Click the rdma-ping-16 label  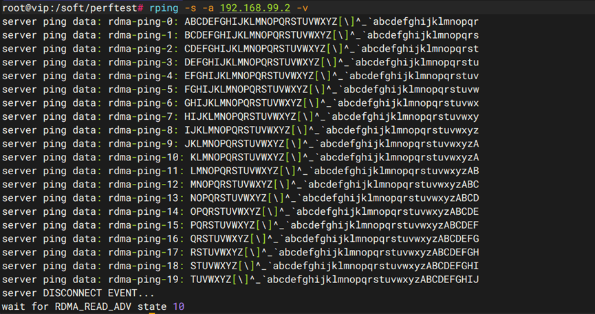[146, 238]
